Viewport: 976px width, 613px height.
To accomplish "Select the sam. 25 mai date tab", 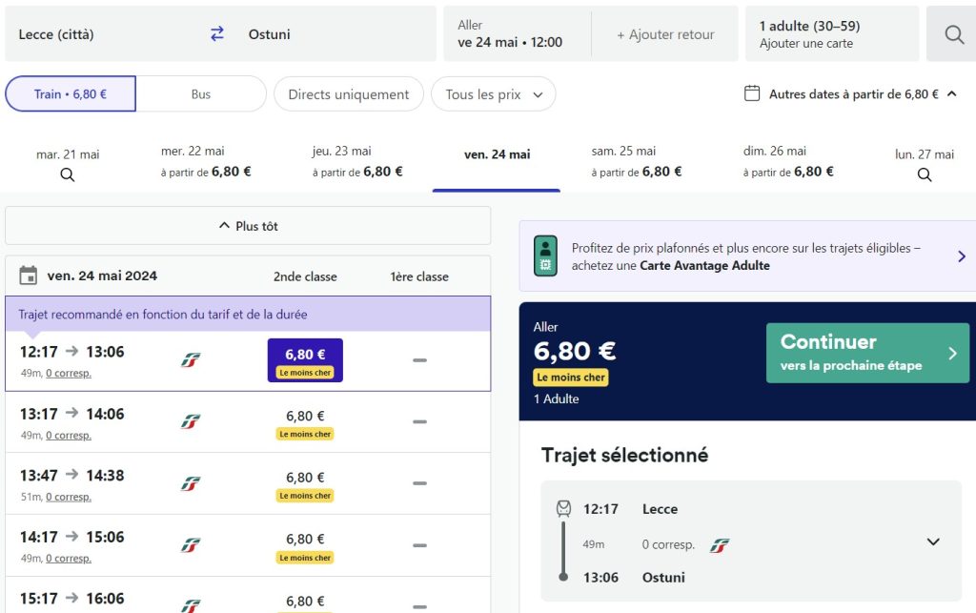I will (x=637, y=162).
